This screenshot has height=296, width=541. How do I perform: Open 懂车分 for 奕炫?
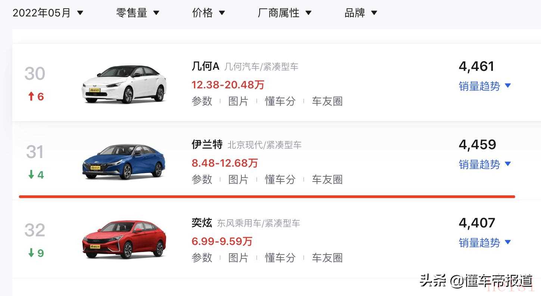pos(280,258)
